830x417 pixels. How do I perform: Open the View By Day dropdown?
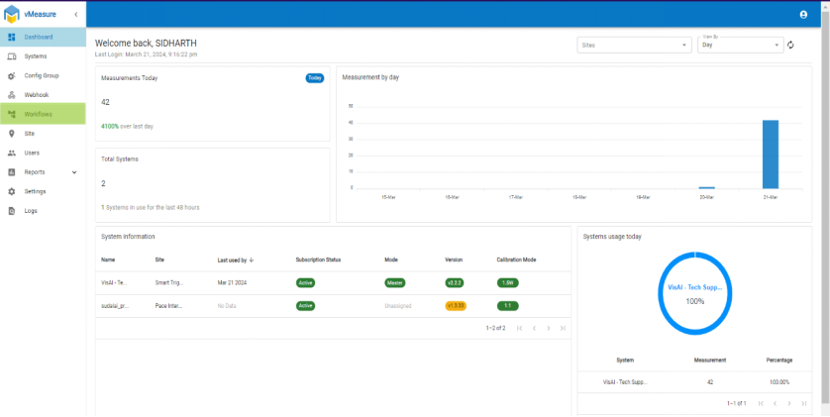click(741, 45)
